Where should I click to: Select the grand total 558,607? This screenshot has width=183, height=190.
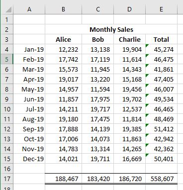[161, 179]
